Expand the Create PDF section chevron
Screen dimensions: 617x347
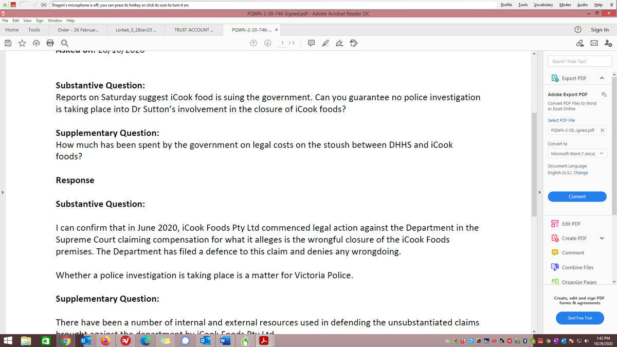pos(602,238)
